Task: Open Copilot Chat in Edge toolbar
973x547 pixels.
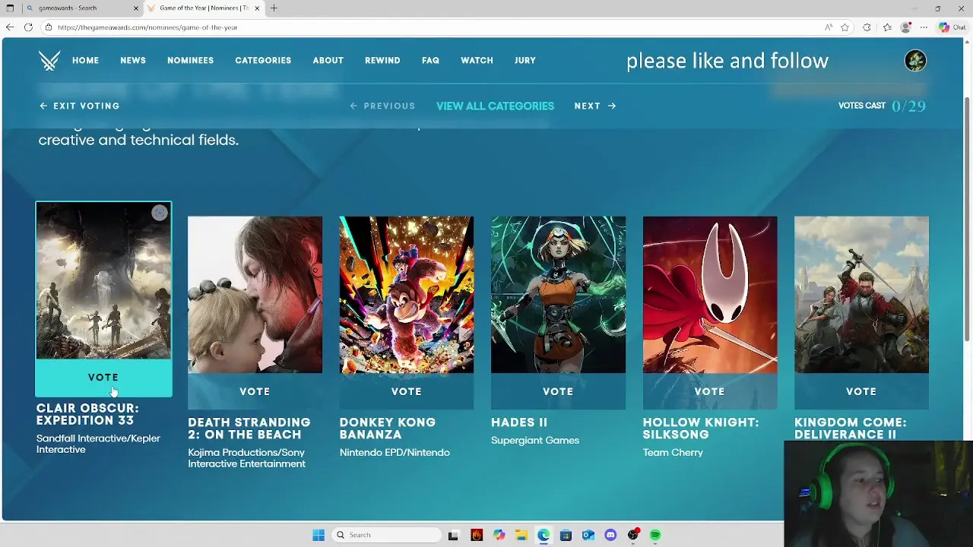Action: pyautogui.click(x=952, y=27)
